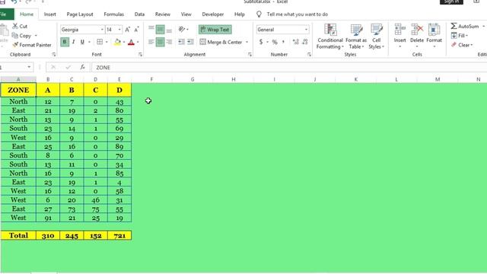
Task: Decrease font size with smaller A
Action: coord(136,30)
